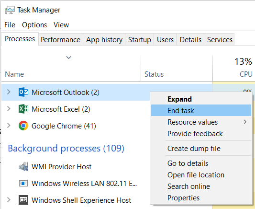Expand the Windows Shell Experience Host group
The image size is (255, 209).
click(x=9, y=200)
